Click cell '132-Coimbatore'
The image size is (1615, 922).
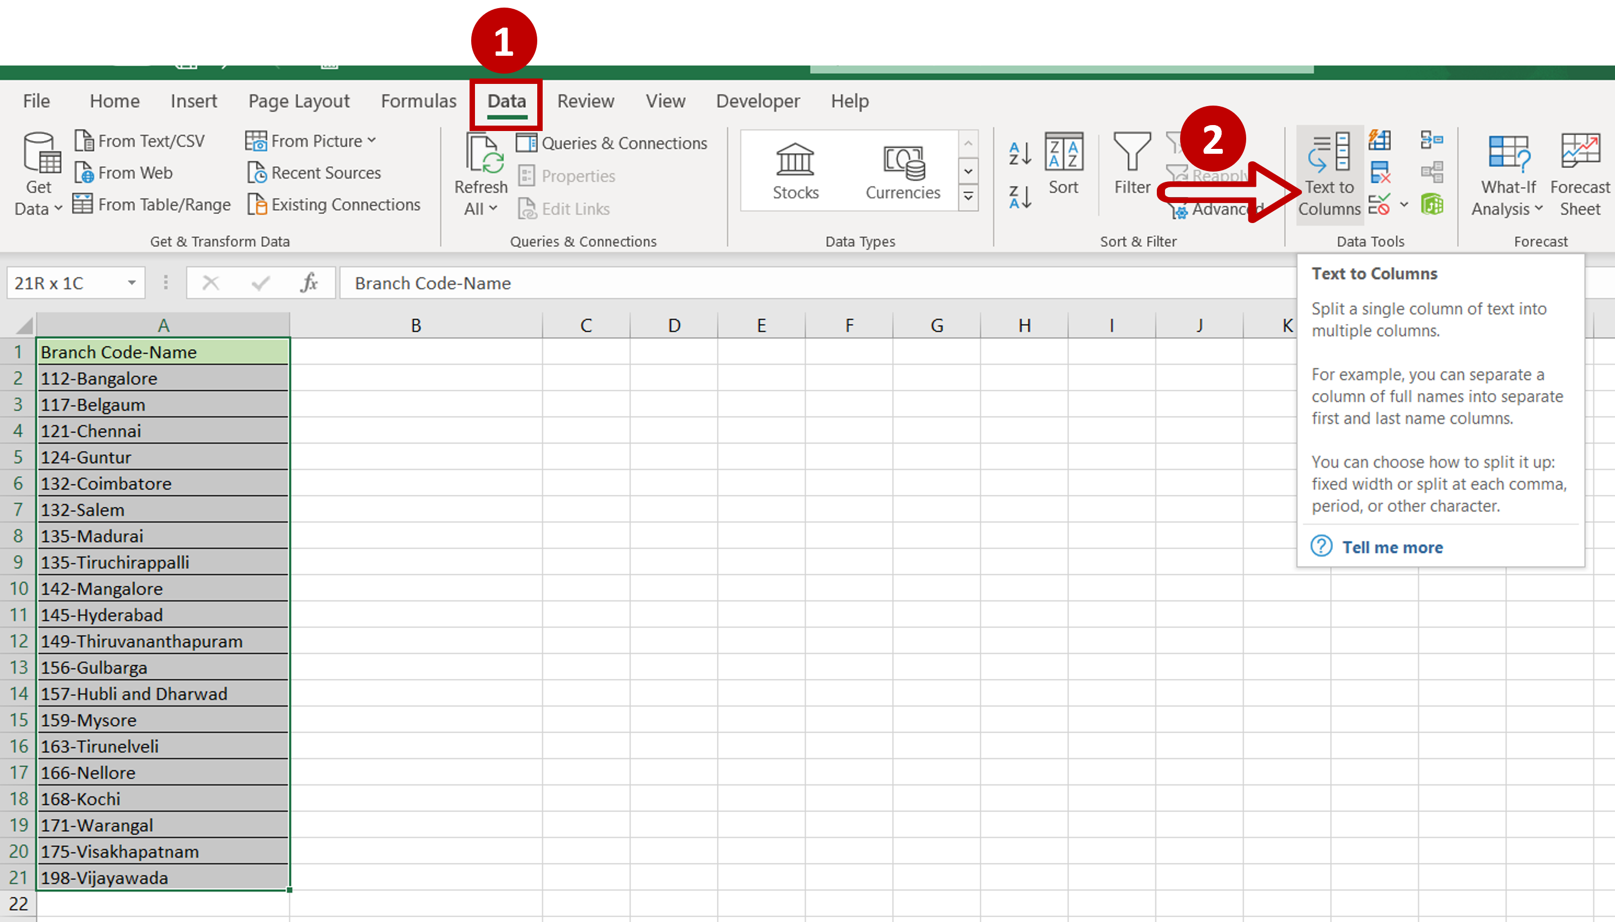pos(164,483)
